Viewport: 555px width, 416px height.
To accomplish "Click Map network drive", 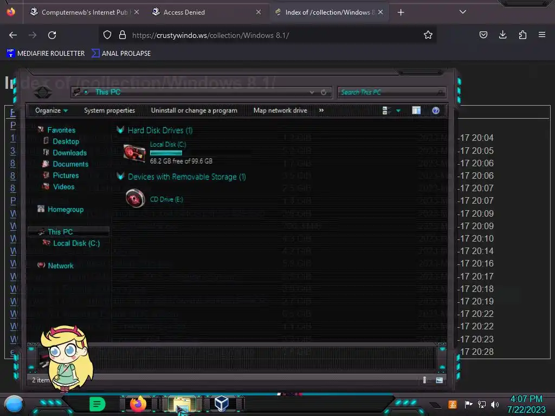I will (280, 110).
